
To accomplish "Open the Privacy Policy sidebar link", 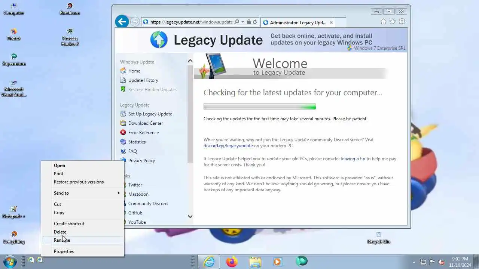I will tap(141, 161).
